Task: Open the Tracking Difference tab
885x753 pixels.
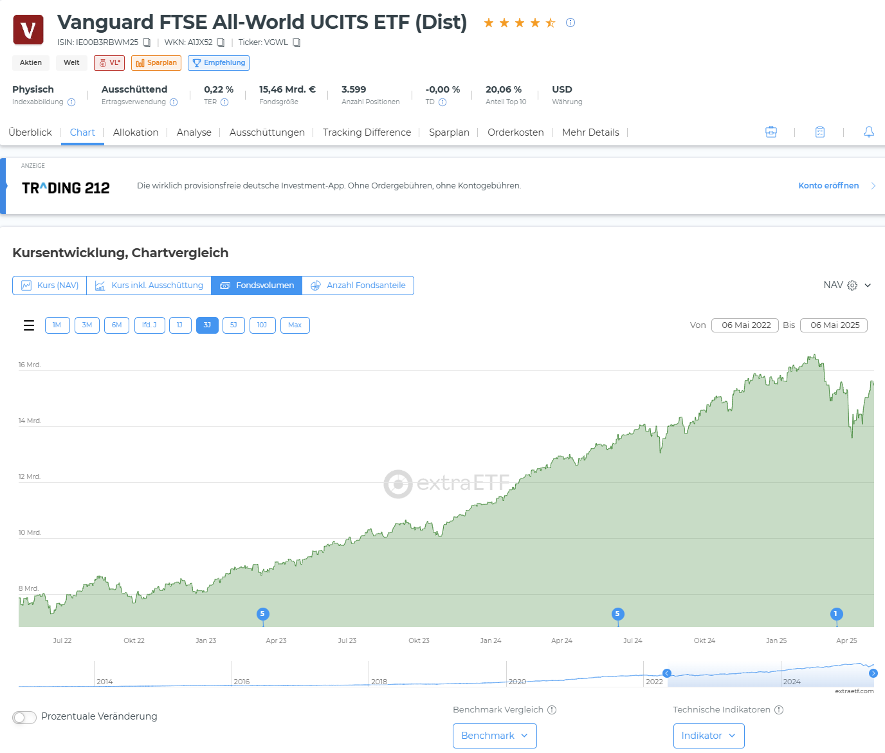Action: pos(367,132)
